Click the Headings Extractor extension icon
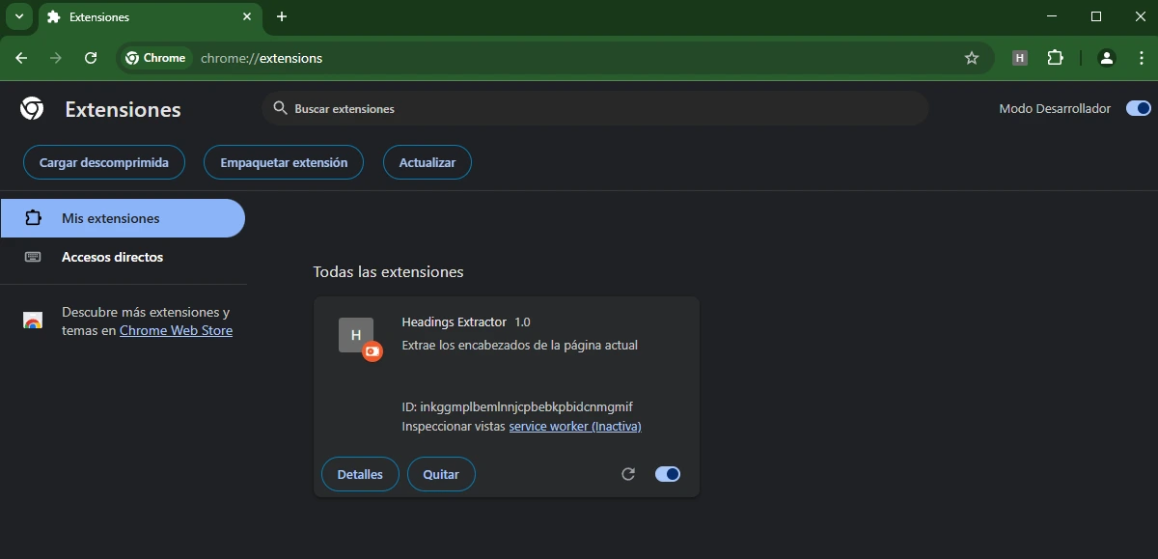 pyautogui.click(x=356, y=336)
